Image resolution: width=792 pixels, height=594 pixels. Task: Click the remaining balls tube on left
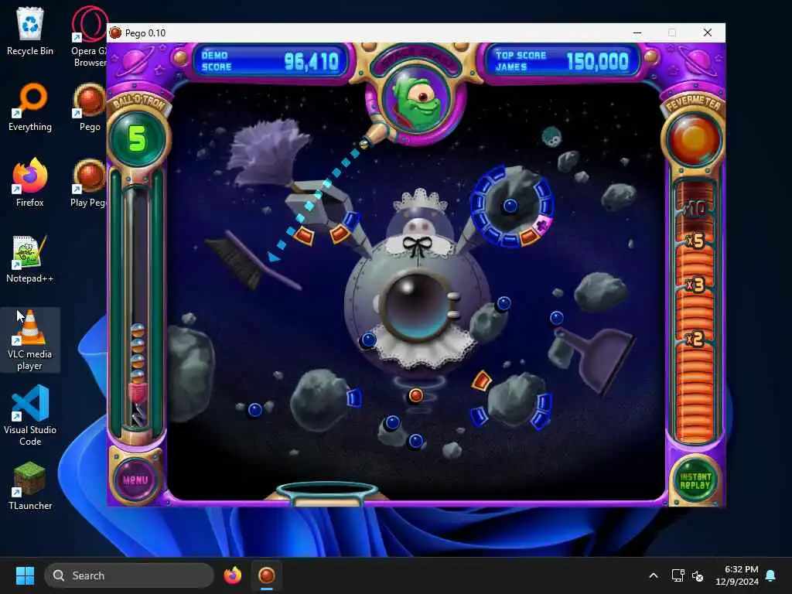click(138, 308)
